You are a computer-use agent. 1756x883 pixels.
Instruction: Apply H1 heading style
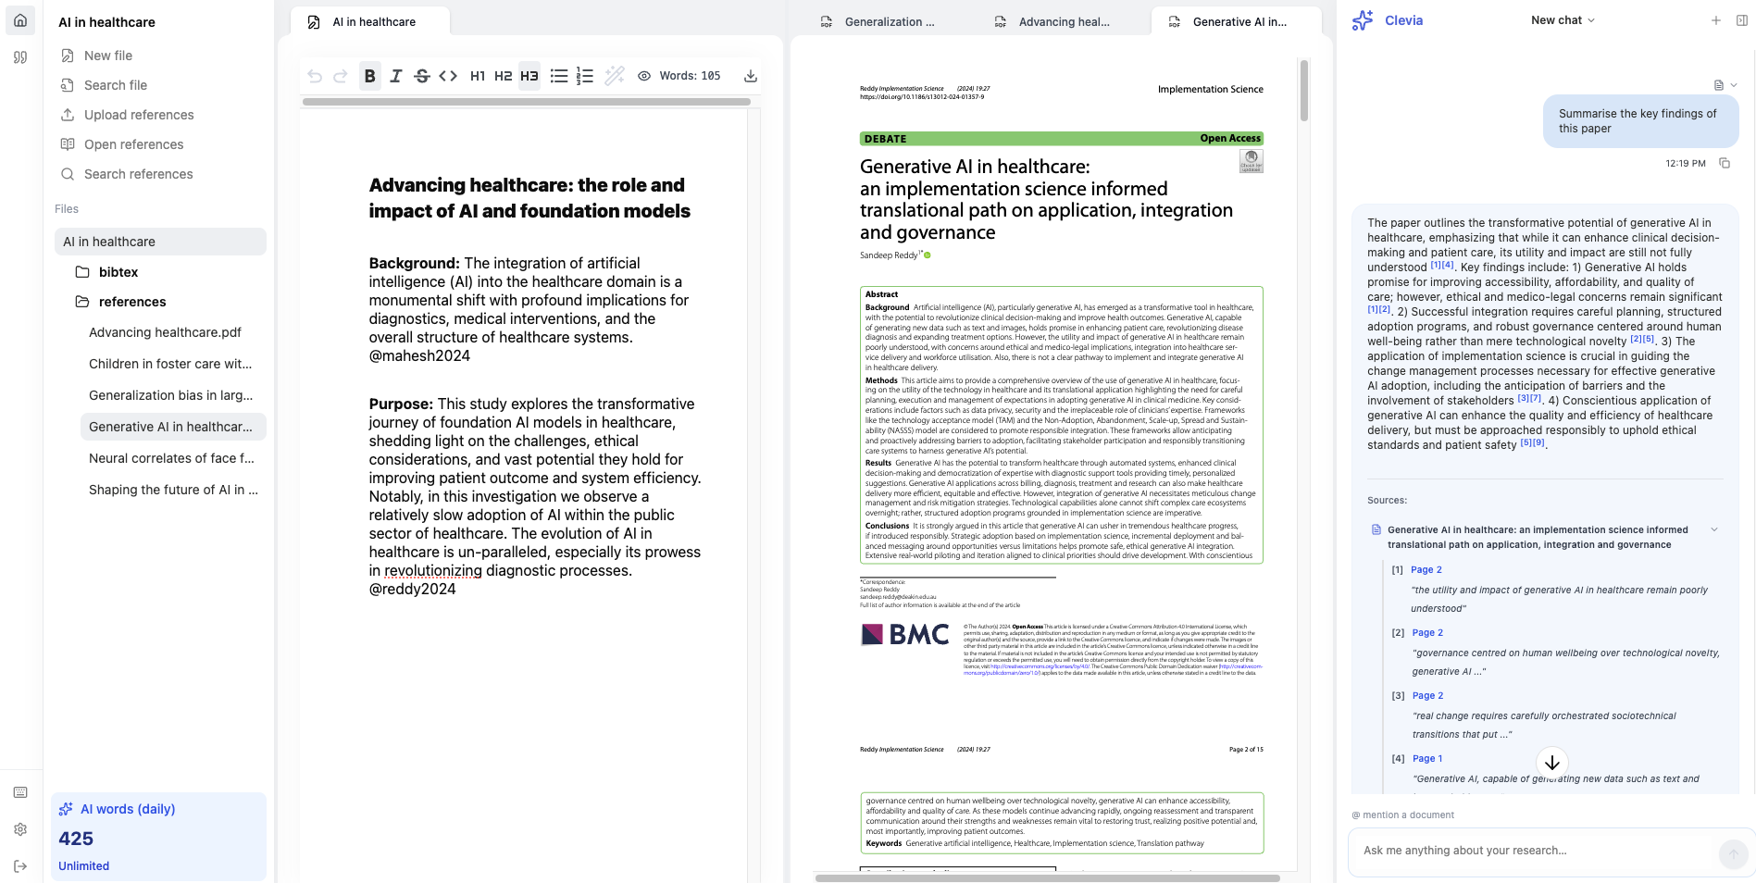pyautogui.click(x=478, y=76)
